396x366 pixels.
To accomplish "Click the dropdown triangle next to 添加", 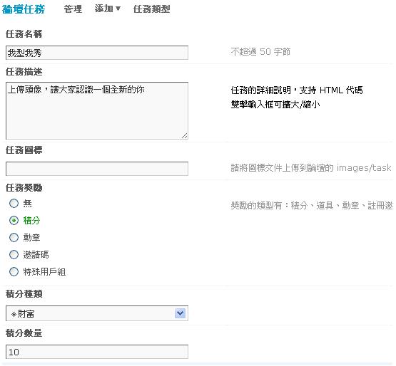I will tap(118, 9).
